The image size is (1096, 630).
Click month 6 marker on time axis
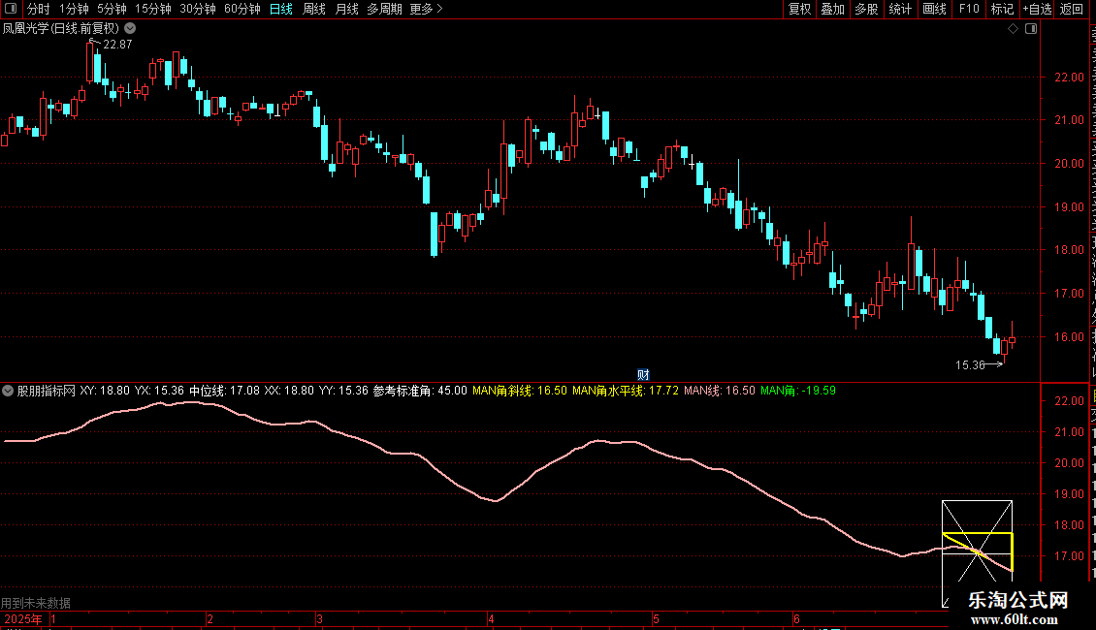796,618
